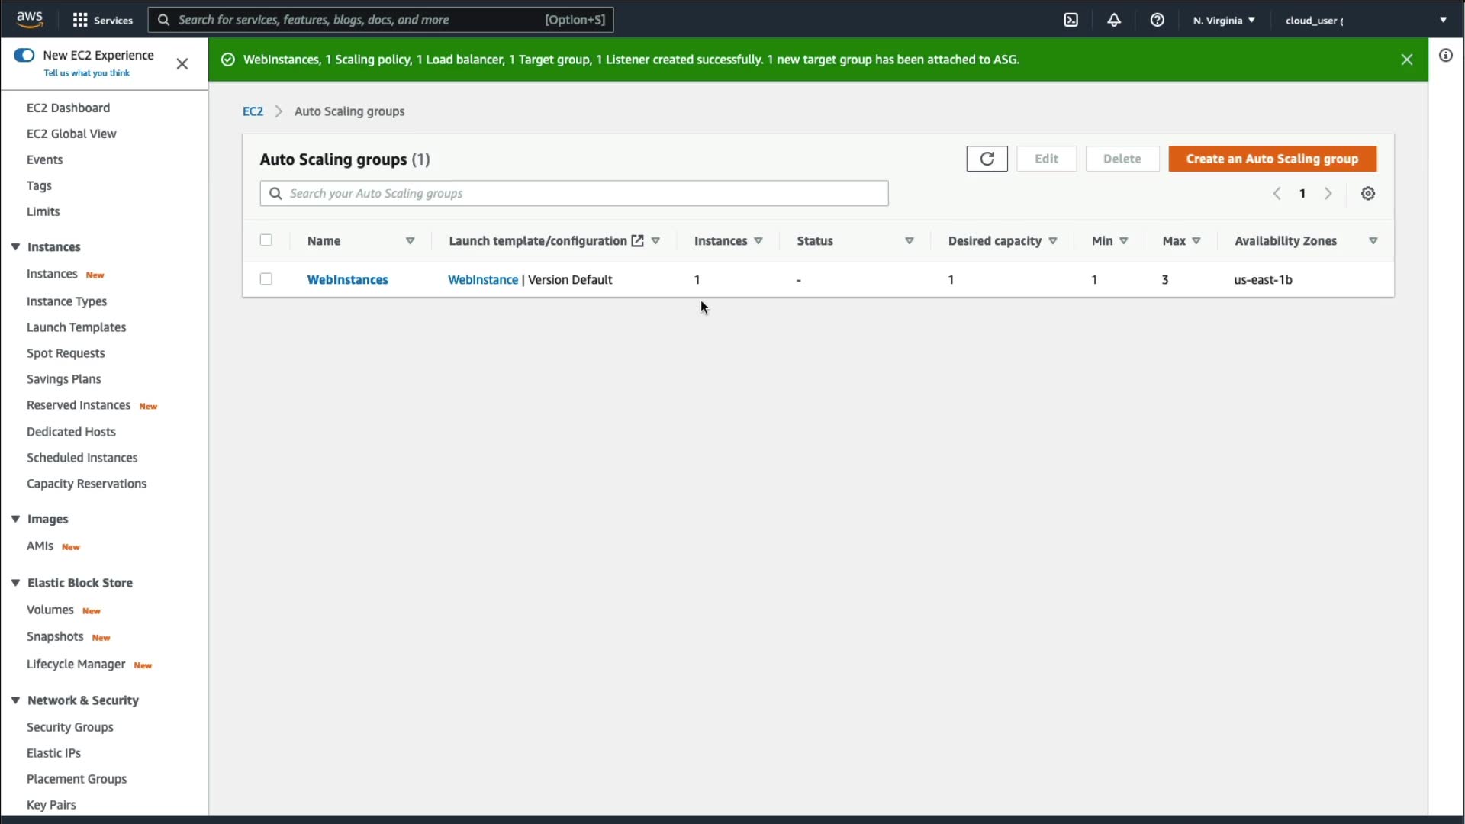1465x824 pixels.
Task: Refresh the Auto Scaling groups list
Action: click(987, 159)
